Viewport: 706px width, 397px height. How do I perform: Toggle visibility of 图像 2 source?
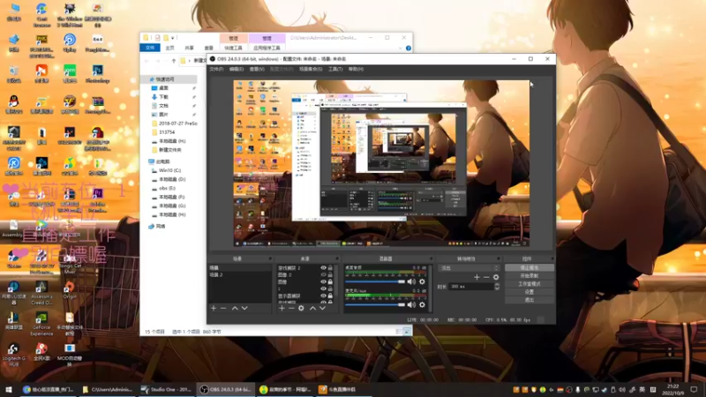point(323,274)
